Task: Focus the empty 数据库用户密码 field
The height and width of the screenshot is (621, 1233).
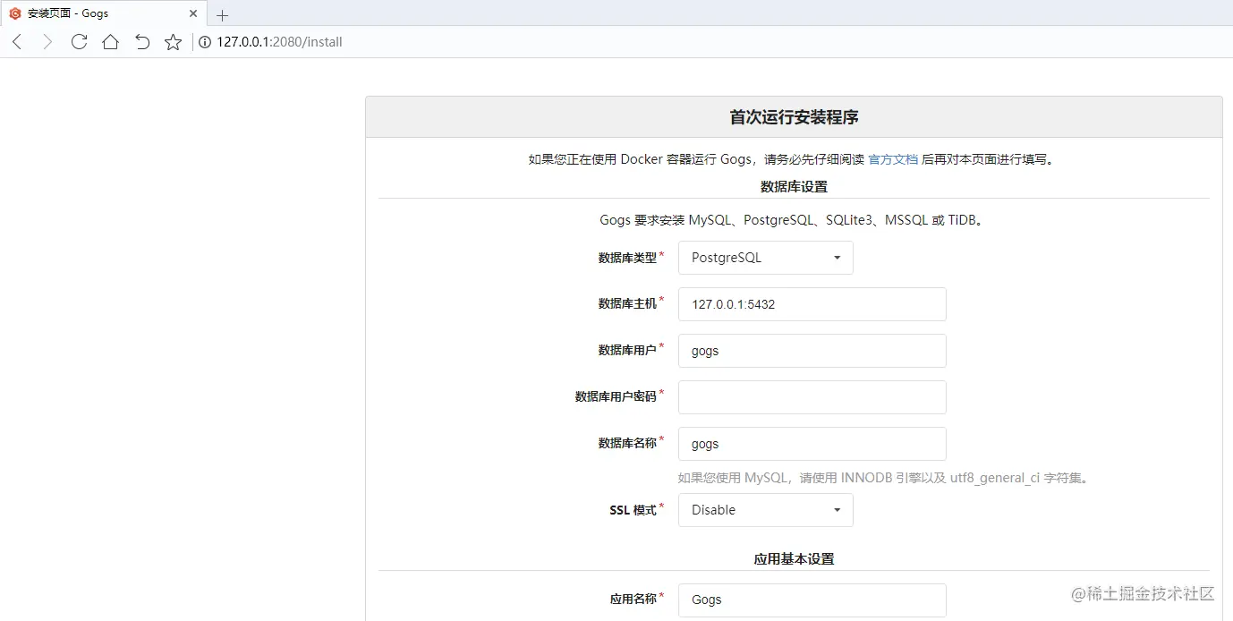Action: pos(812,397)
